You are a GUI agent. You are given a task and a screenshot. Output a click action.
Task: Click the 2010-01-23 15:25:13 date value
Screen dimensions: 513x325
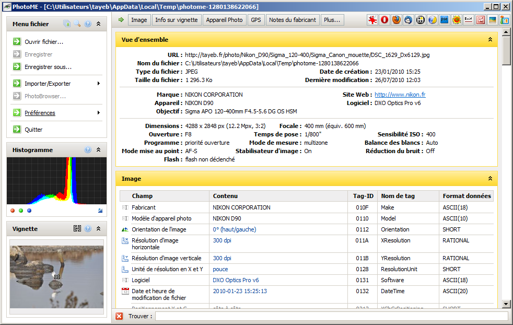point(240,291)
